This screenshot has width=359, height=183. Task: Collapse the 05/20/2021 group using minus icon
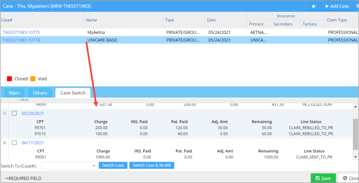point(5,113)
